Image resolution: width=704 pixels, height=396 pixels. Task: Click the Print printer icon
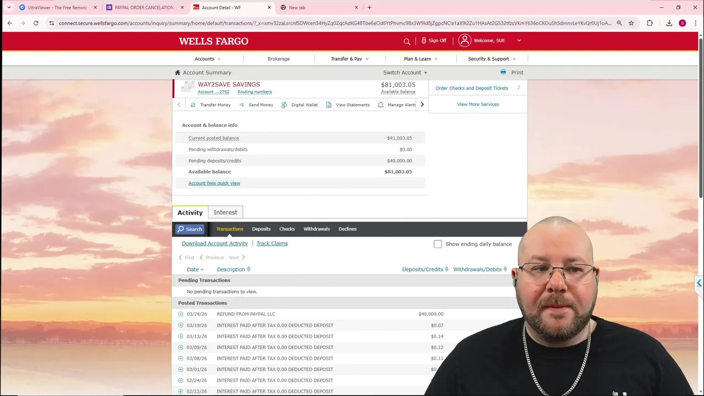pos(503,72)
